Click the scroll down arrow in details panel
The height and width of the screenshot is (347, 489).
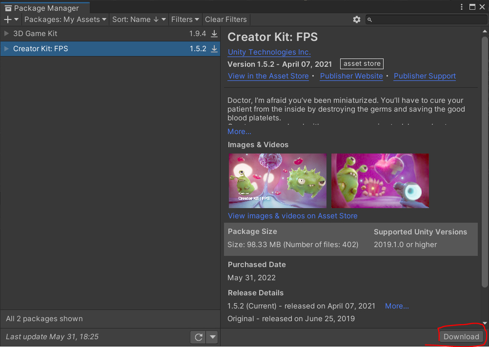pos(485,323)
